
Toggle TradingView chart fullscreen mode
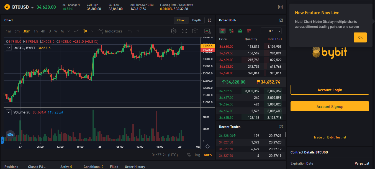184,31
